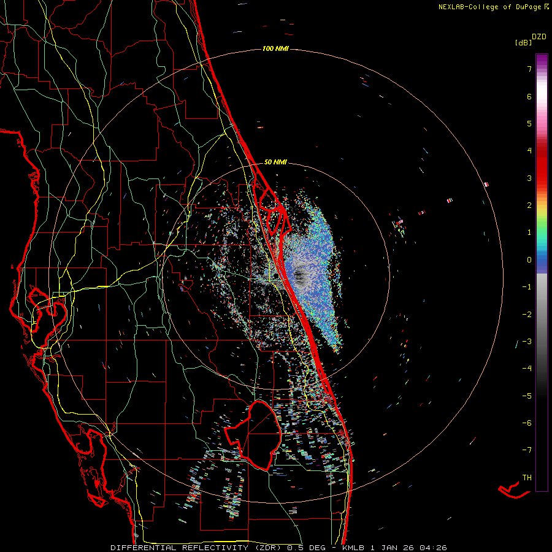Click the [dB] unit label
This screenshot has width=552, height=552.
point(523,43)
